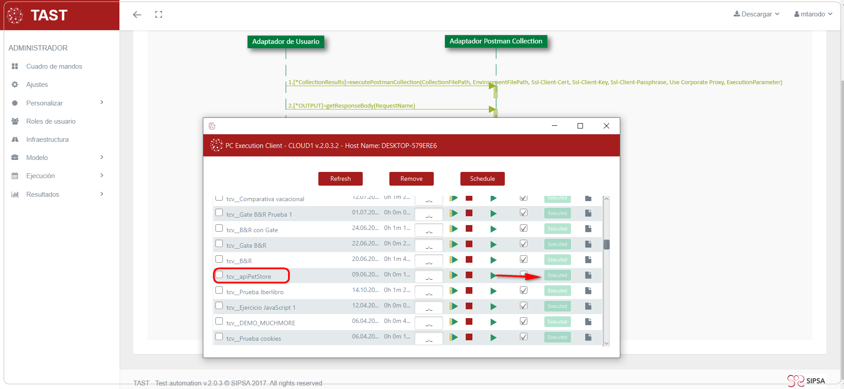Click yellow-bar step play icon for tcv__B&R
Screen dimensions: 844x389
453,260
